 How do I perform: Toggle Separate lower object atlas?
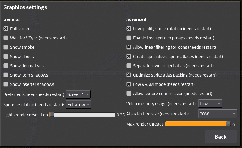[129, 66]
